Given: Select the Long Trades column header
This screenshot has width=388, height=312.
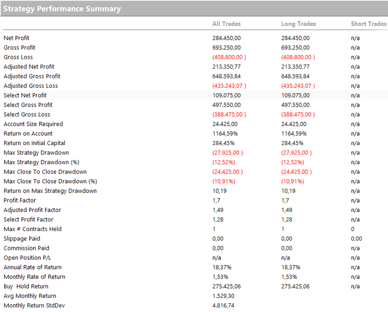Looking at the screenshot, I should (x=298, y=24).
